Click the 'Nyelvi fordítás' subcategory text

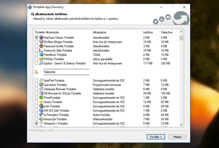coord(101,115)
